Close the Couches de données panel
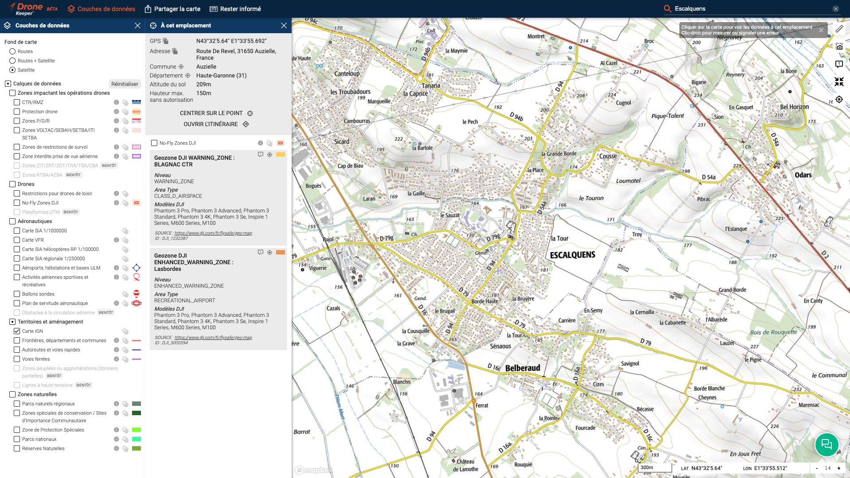Viewport: 850px width, 478px height. pos(137,26)
